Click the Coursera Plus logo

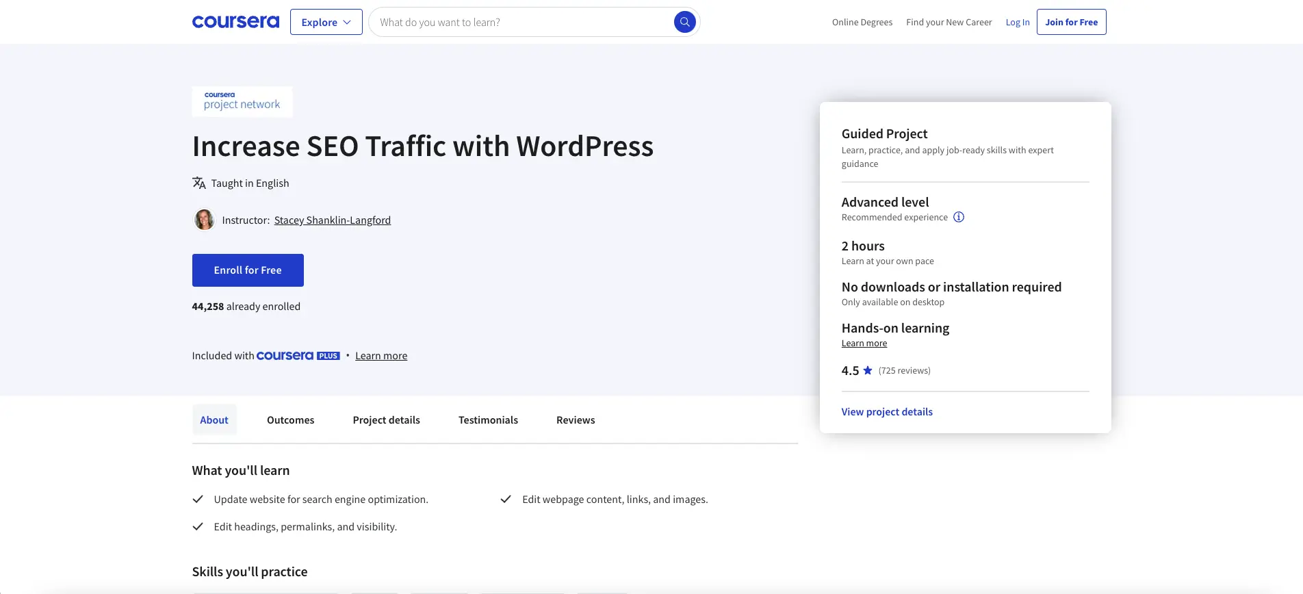[298, 356]
